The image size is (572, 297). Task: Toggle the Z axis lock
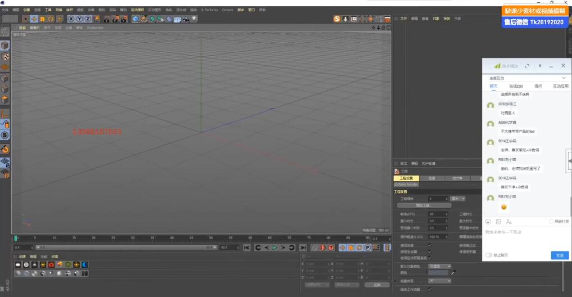[x=88, y=19]
